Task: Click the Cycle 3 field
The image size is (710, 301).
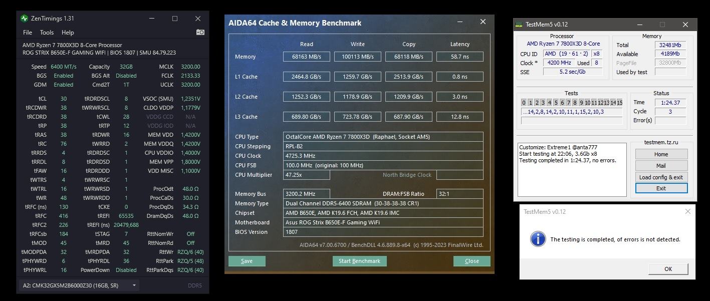Action: point(670,112)
